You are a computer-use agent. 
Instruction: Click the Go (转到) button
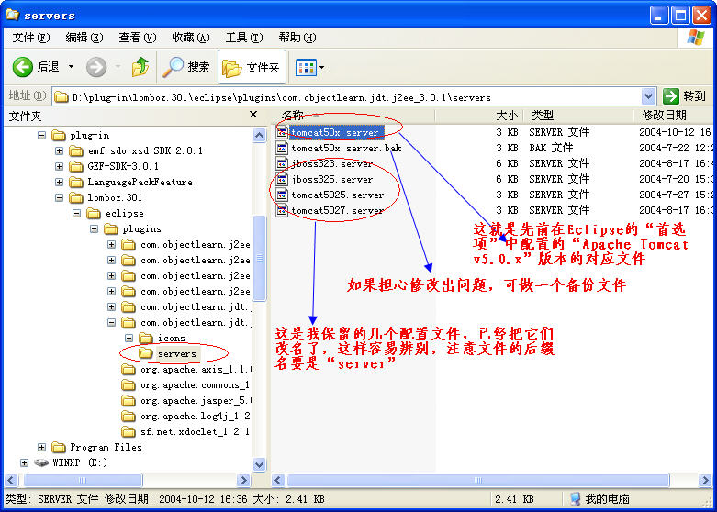click(x=685, y=96)
